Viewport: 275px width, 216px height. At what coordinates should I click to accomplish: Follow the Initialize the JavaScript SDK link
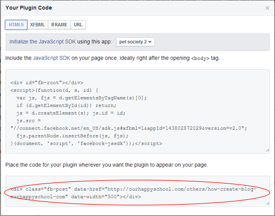(43, 42)
